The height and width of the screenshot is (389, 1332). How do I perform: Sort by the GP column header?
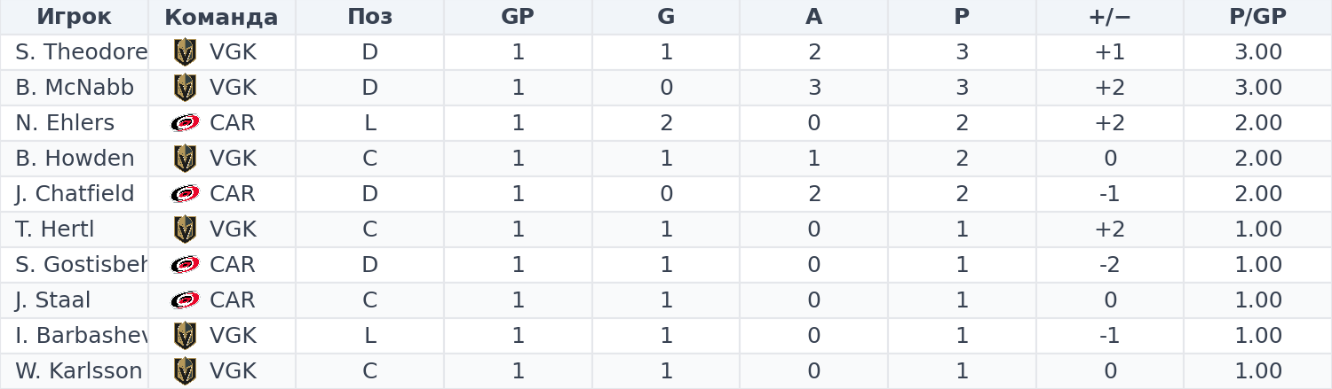coord(518,17)
